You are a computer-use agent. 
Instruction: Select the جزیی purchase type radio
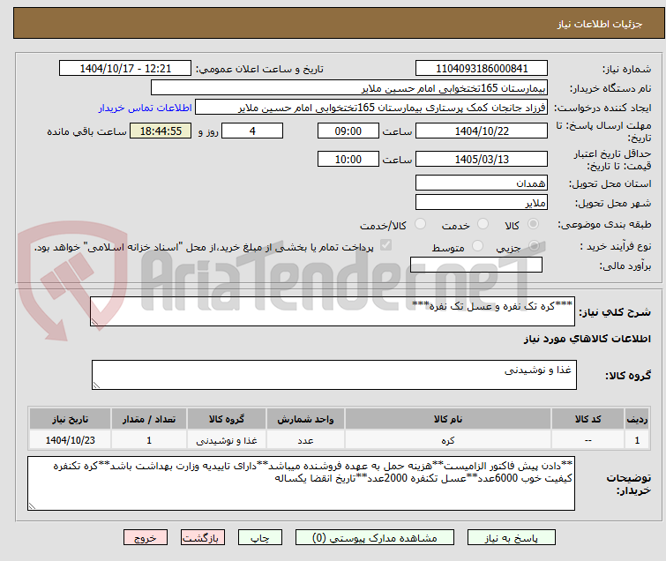pyautogui.click(x=535, y=246)
